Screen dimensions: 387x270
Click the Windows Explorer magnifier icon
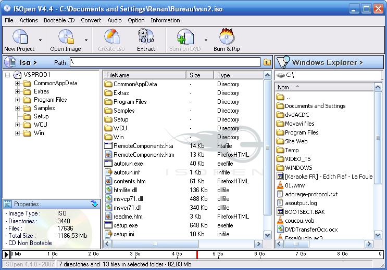[x=283, y=62]
